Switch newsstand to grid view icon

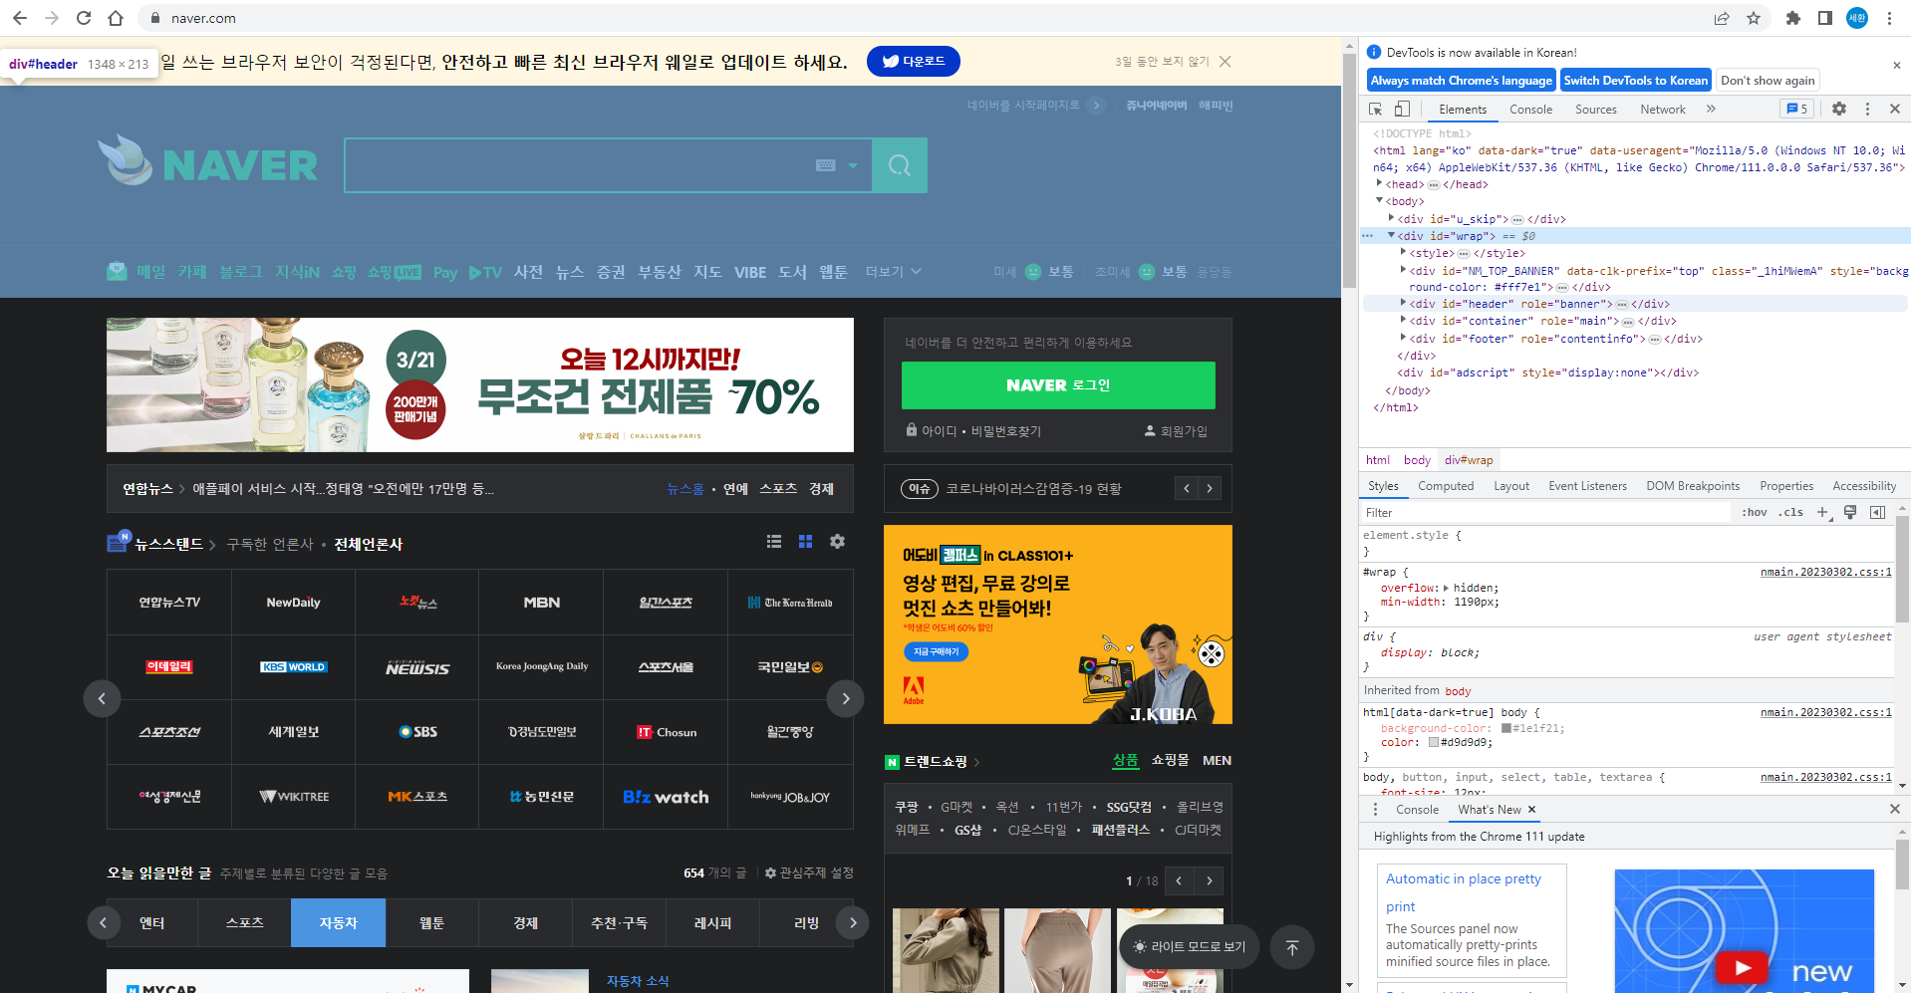(806, 541)
